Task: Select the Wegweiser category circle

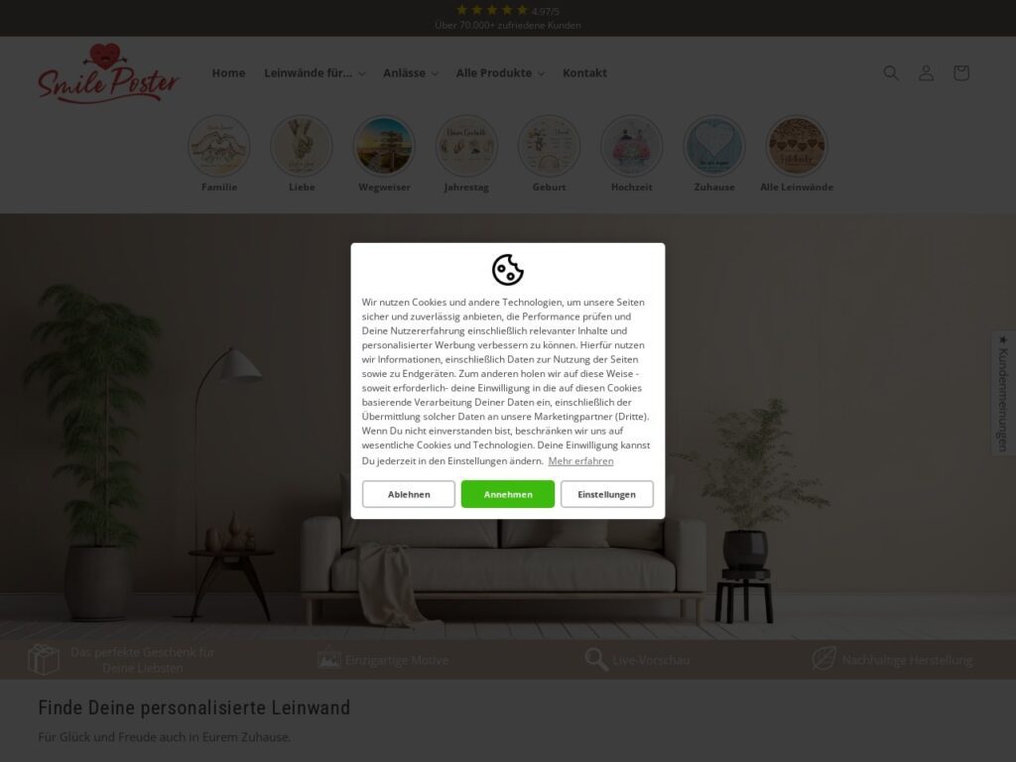Action: click(x=384, y=147)
